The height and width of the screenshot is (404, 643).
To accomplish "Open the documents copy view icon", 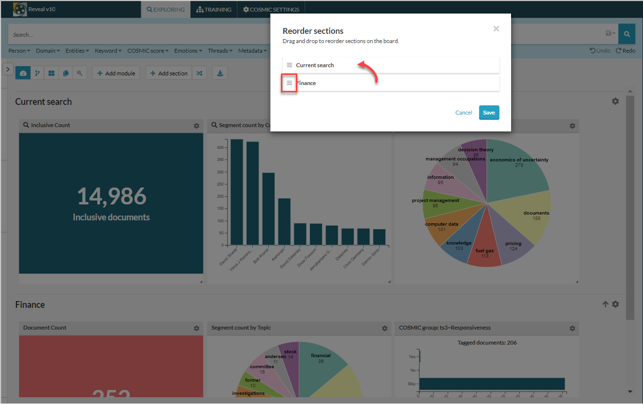I will point(65,73).
